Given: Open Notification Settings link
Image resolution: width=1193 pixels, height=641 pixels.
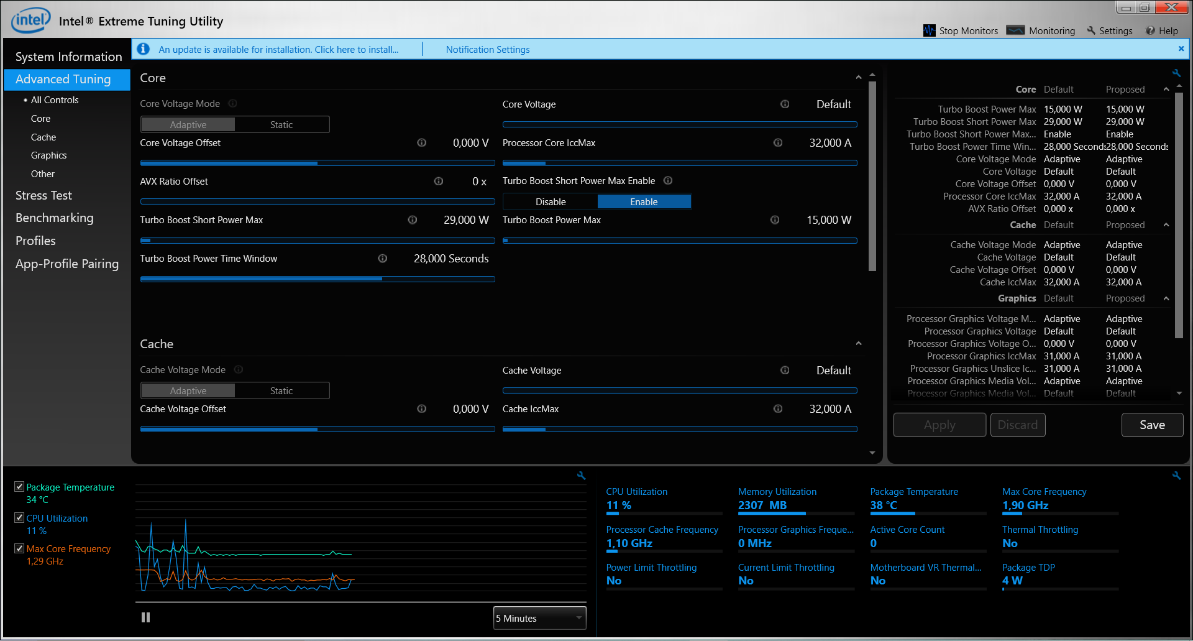Looking at the screenshot, I should tap(488, 49).
